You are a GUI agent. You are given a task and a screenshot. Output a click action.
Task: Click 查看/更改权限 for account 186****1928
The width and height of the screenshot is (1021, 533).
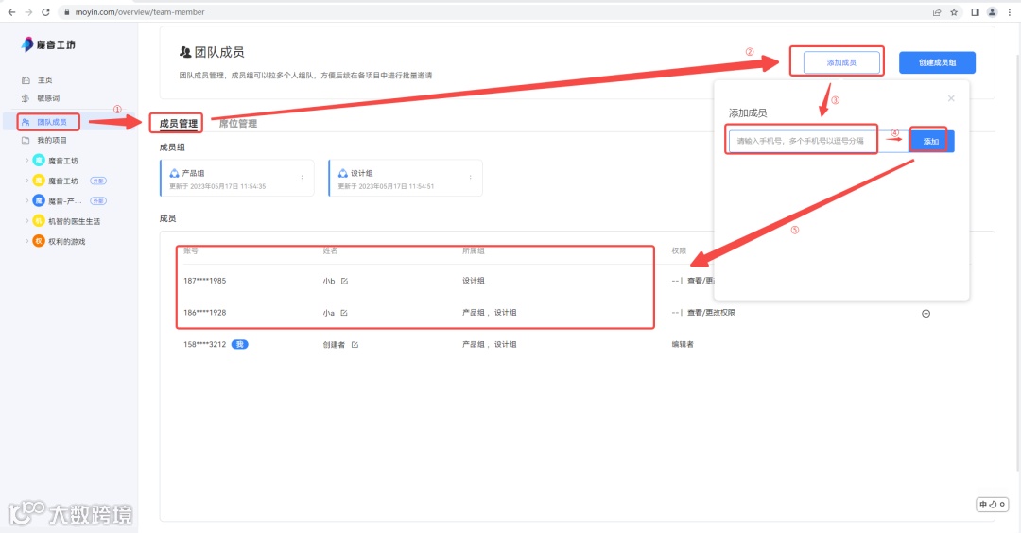(x=711, y=313)
